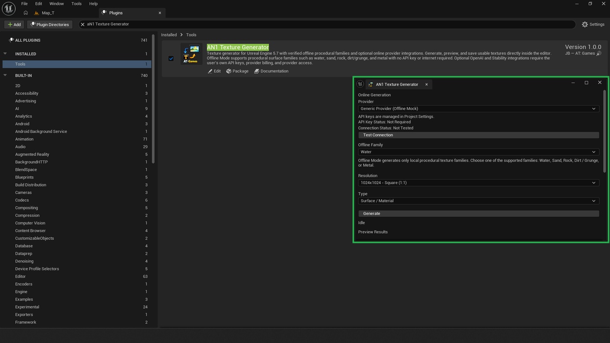This screenshot has width=610, height=343.
Task: Select the 2D plugin category
Action: (x=76, y=86)
